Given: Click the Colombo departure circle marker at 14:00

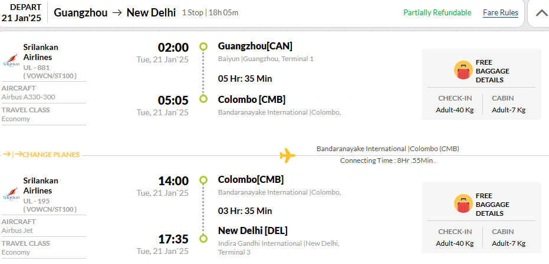Looking at the screenshot, I should click(203, 180).
